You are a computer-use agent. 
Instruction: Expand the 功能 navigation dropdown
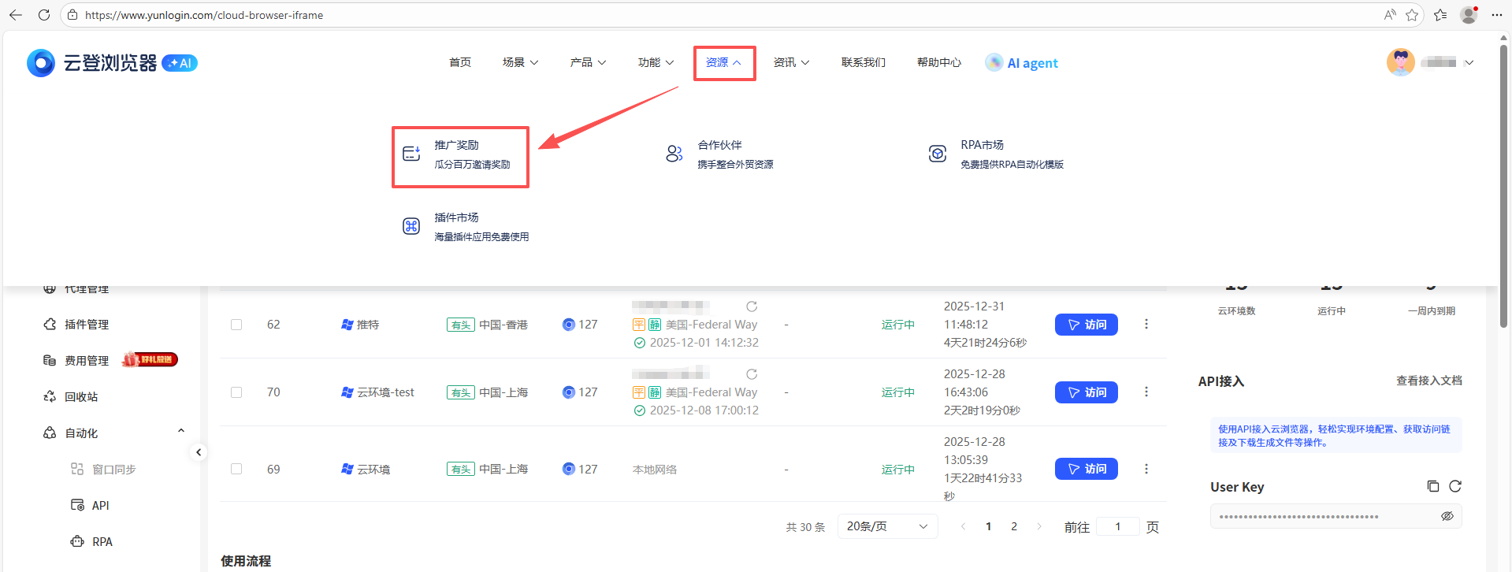[x=656, y=62]
